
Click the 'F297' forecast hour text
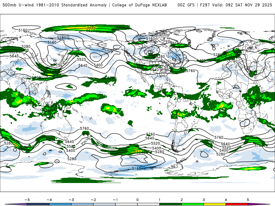pyautogui.click(x=205, y=5)
